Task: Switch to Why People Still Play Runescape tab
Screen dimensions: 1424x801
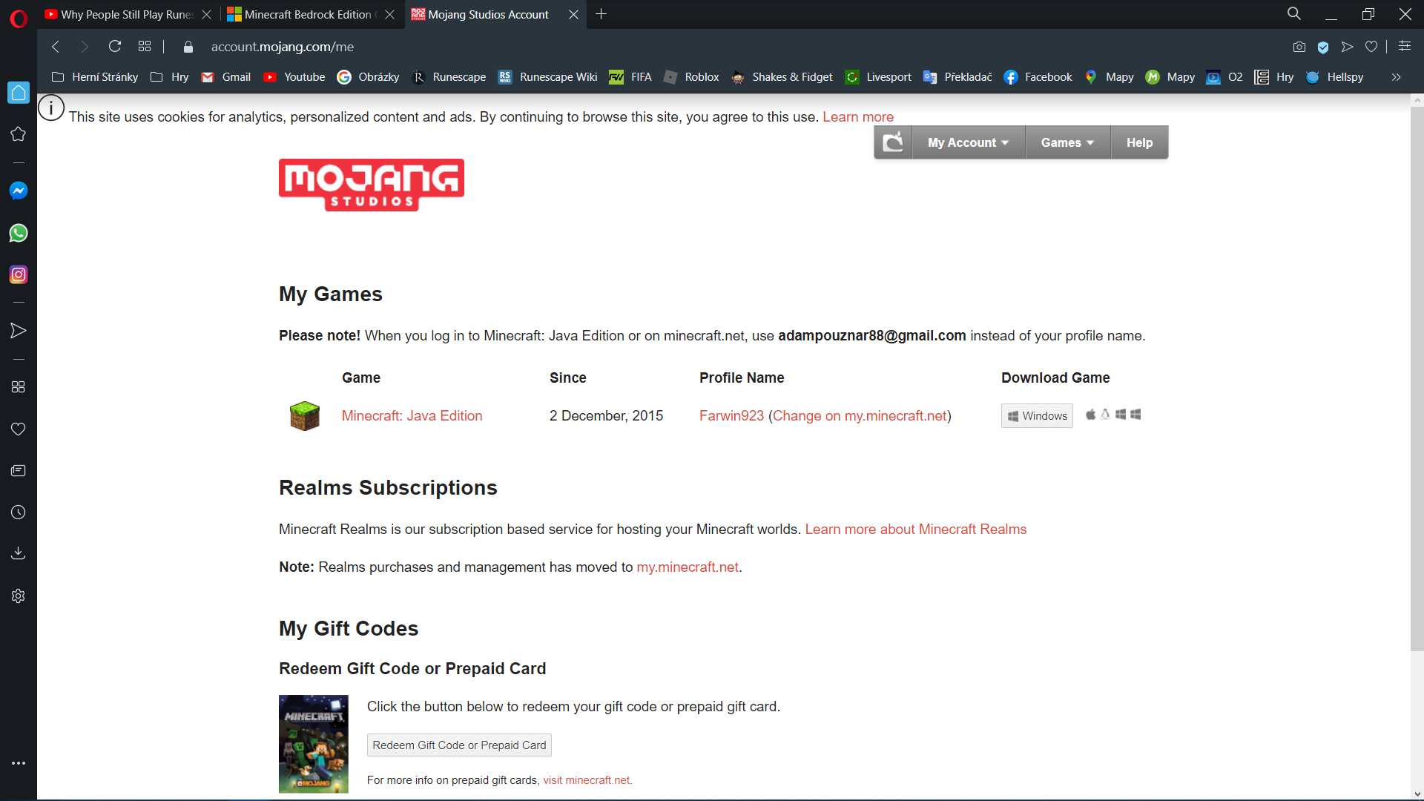Action: click(128, 15)
